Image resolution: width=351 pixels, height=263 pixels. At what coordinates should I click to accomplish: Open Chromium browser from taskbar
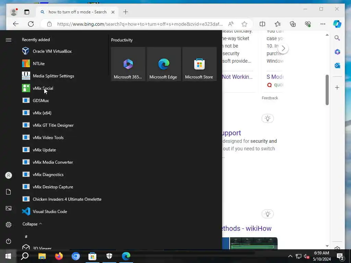click(76, 256)
